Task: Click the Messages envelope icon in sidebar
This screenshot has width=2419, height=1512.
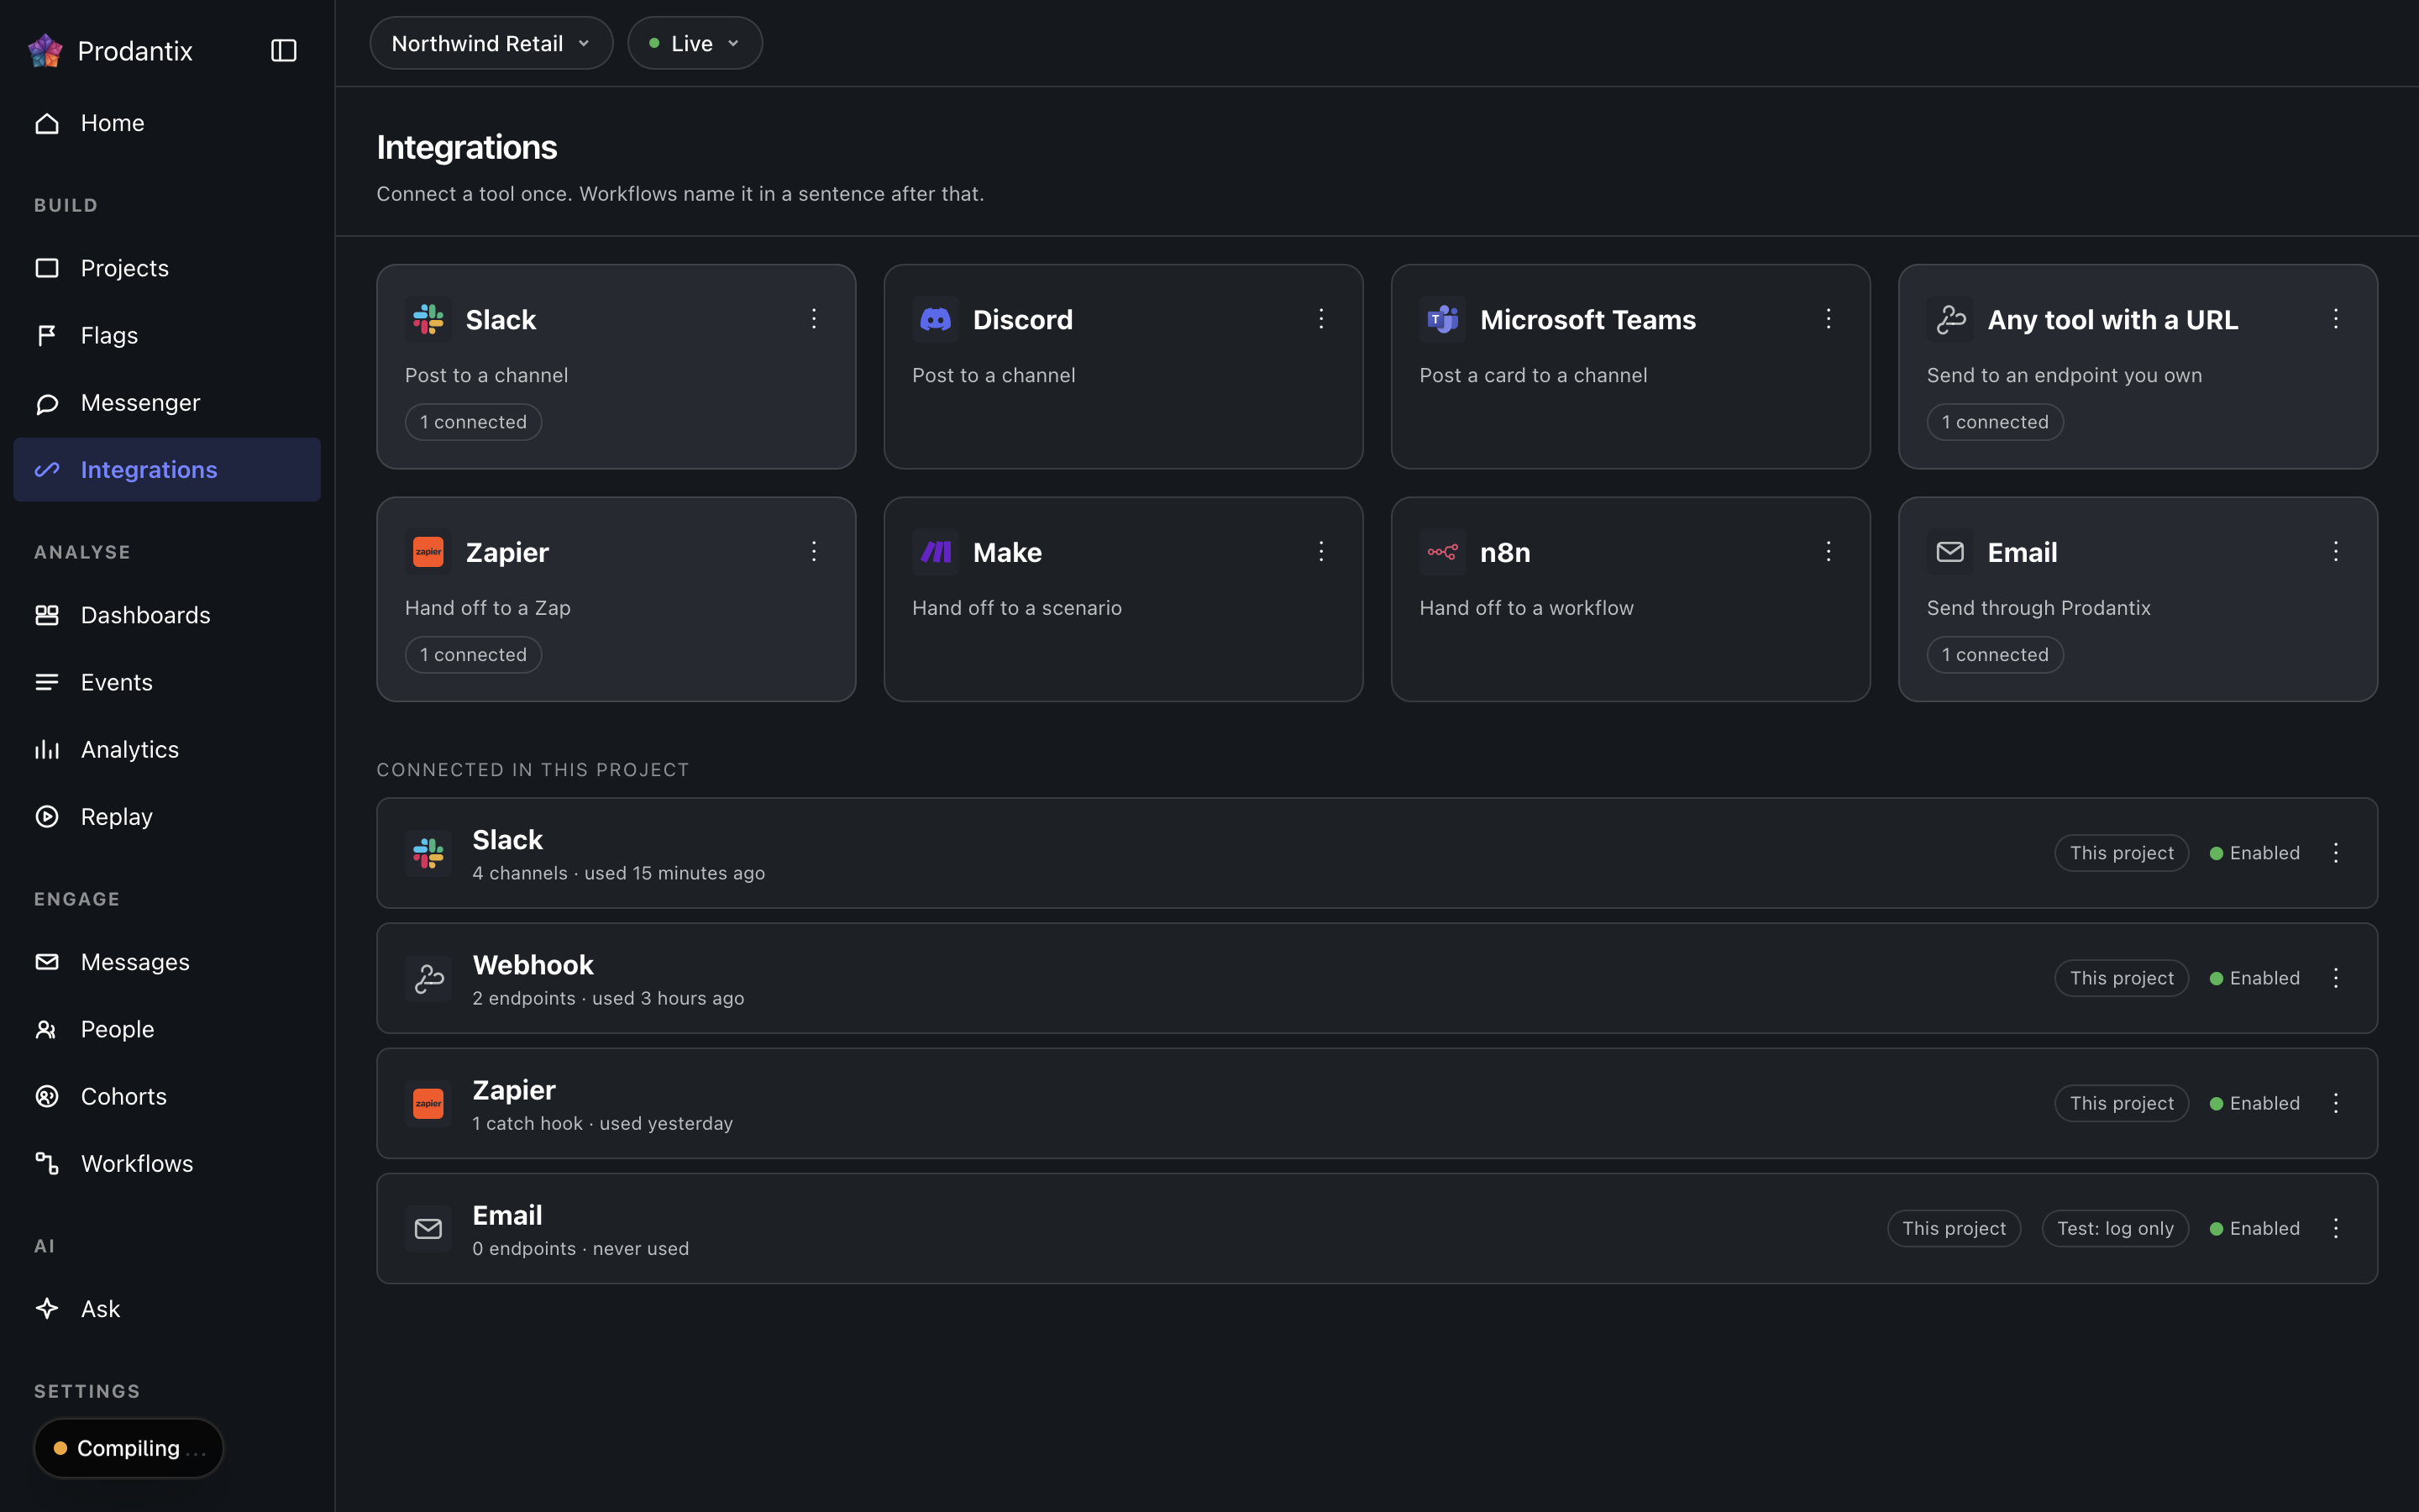Action: pos(47,962)
